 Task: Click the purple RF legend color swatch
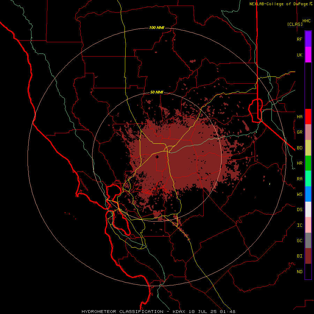308,39
